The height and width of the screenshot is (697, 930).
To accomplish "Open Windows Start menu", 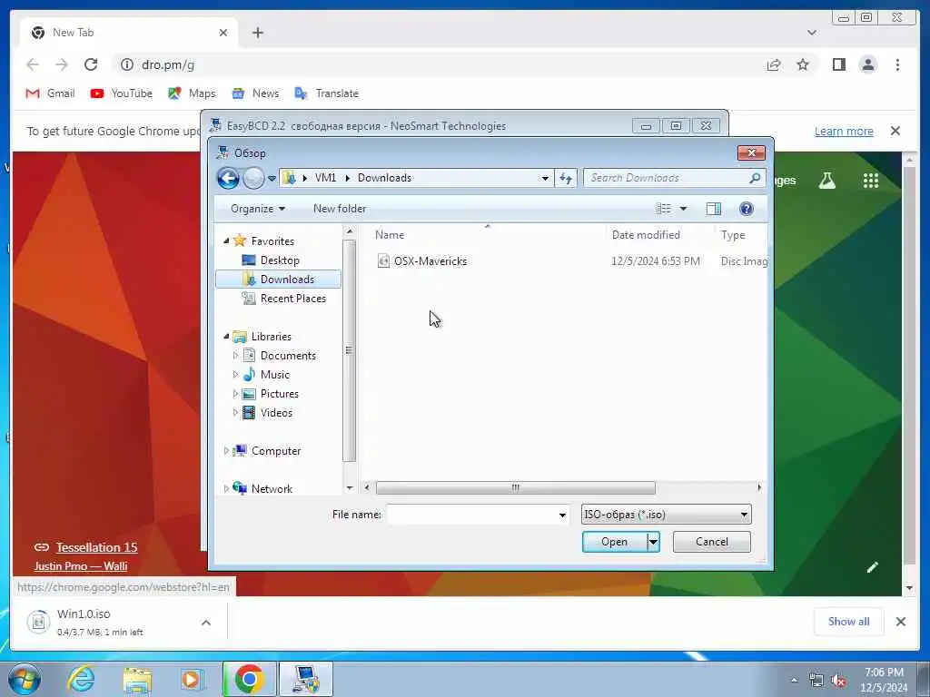I will (25, 679).
